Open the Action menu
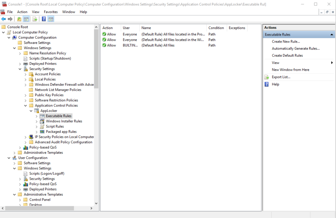 point(22,12)
